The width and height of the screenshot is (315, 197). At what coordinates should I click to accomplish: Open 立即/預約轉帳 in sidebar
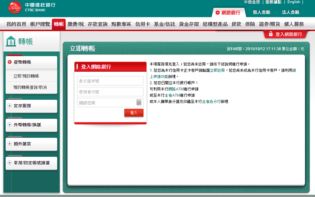(26, 76)
